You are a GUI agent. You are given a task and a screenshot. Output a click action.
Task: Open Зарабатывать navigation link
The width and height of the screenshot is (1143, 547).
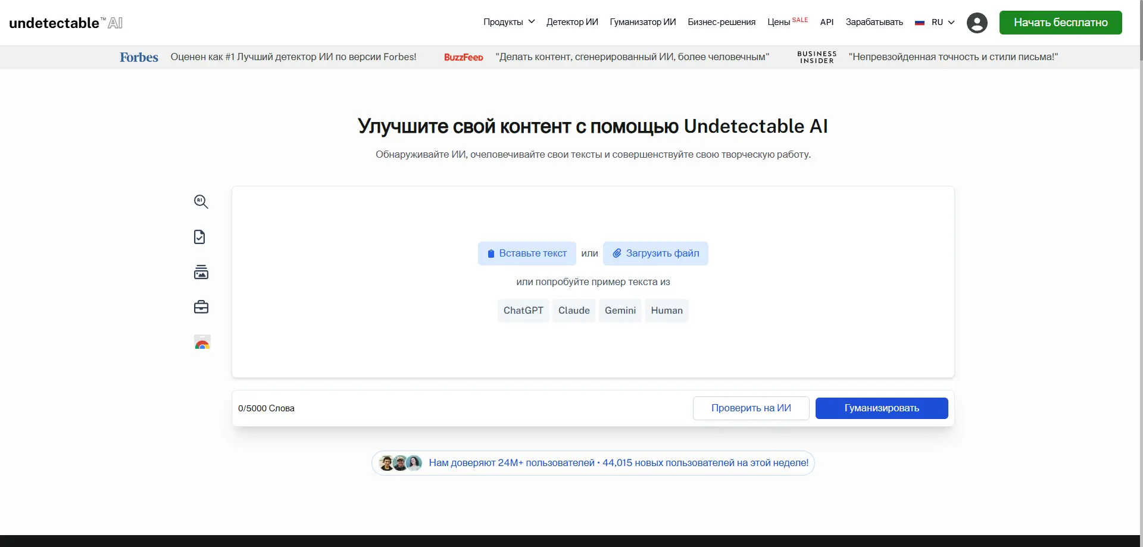point(874,22)
